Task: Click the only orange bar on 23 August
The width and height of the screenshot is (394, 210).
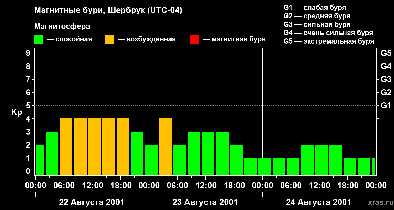Action: (165, 147)
